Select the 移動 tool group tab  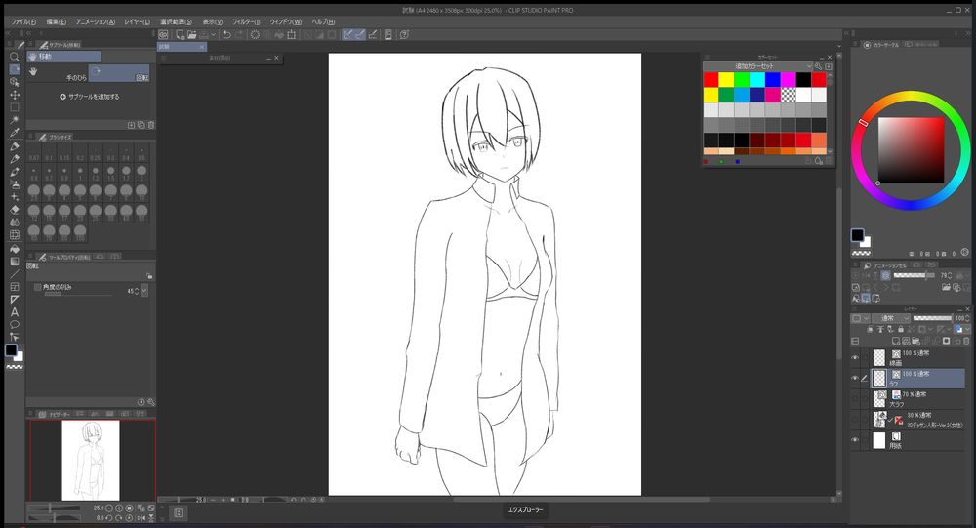pos(63,57)
